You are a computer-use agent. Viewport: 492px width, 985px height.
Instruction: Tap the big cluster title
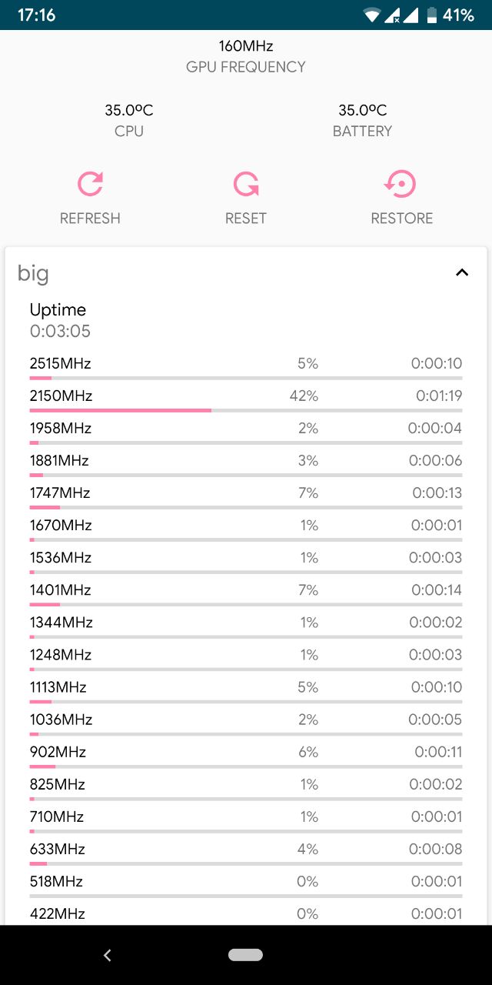point(33,273)
